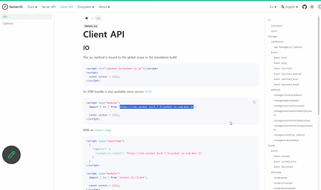Copy the ESM code block with copy icon

tap(254, 102)
